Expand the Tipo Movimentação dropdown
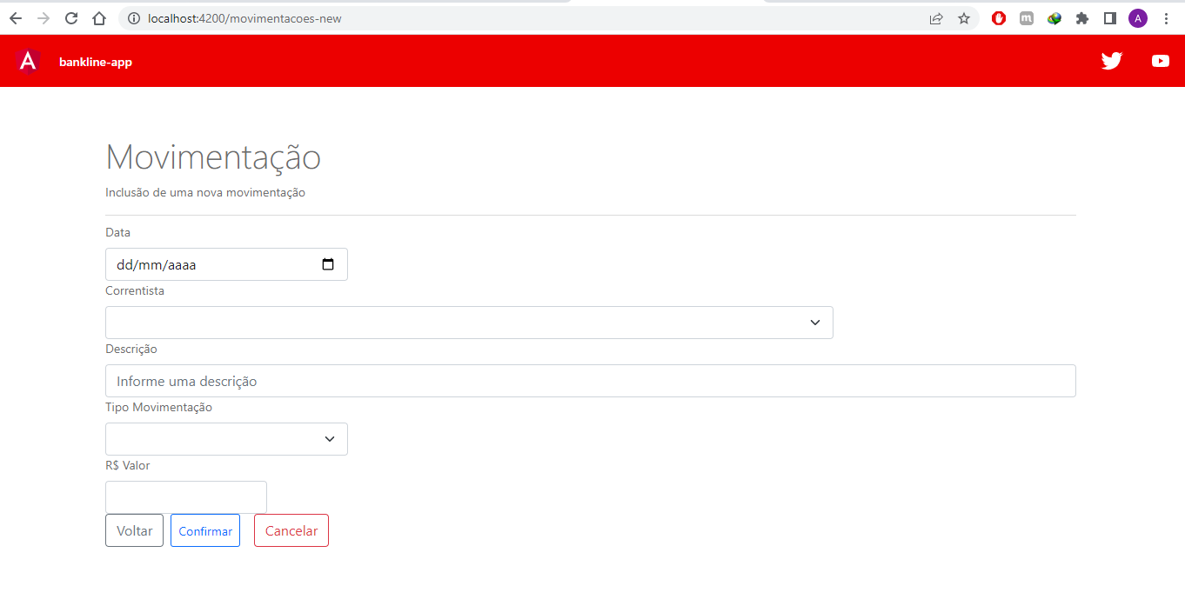Viewport: 1185px width, 606px height. [226, 439]
